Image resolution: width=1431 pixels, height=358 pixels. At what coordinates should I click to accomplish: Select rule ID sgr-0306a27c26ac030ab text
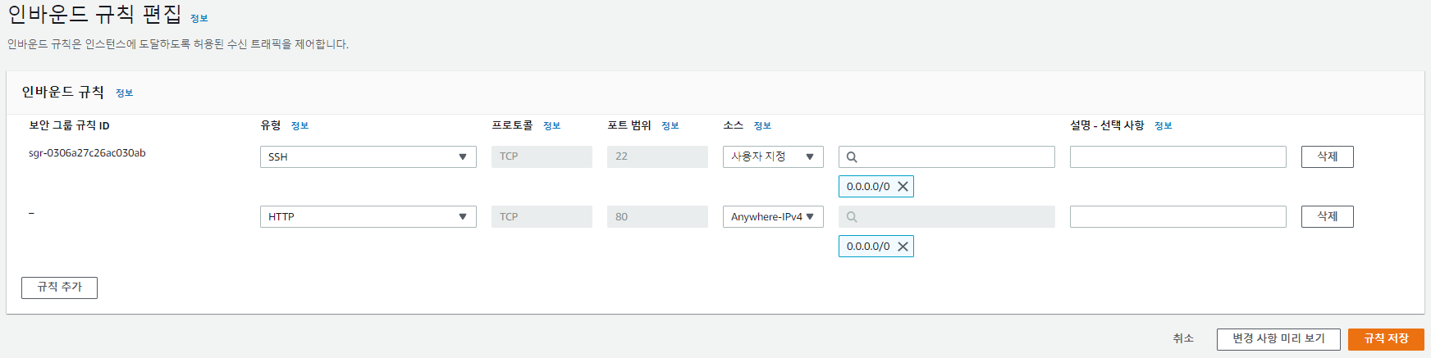[87, 153]
